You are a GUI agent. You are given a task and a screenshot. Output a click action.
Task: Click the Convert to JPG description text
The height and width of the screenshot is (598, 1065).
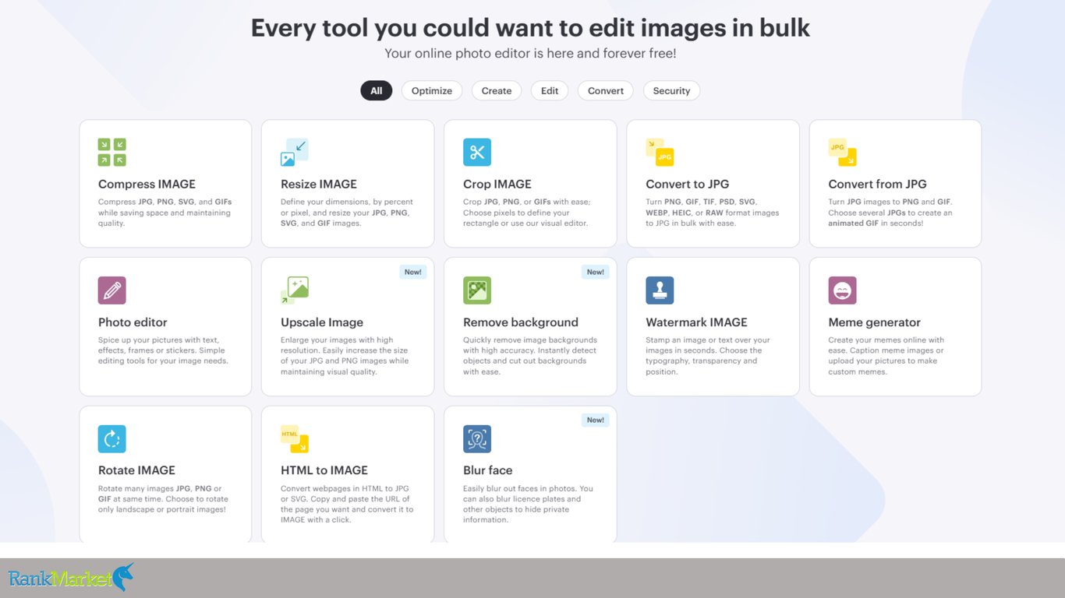713,213
